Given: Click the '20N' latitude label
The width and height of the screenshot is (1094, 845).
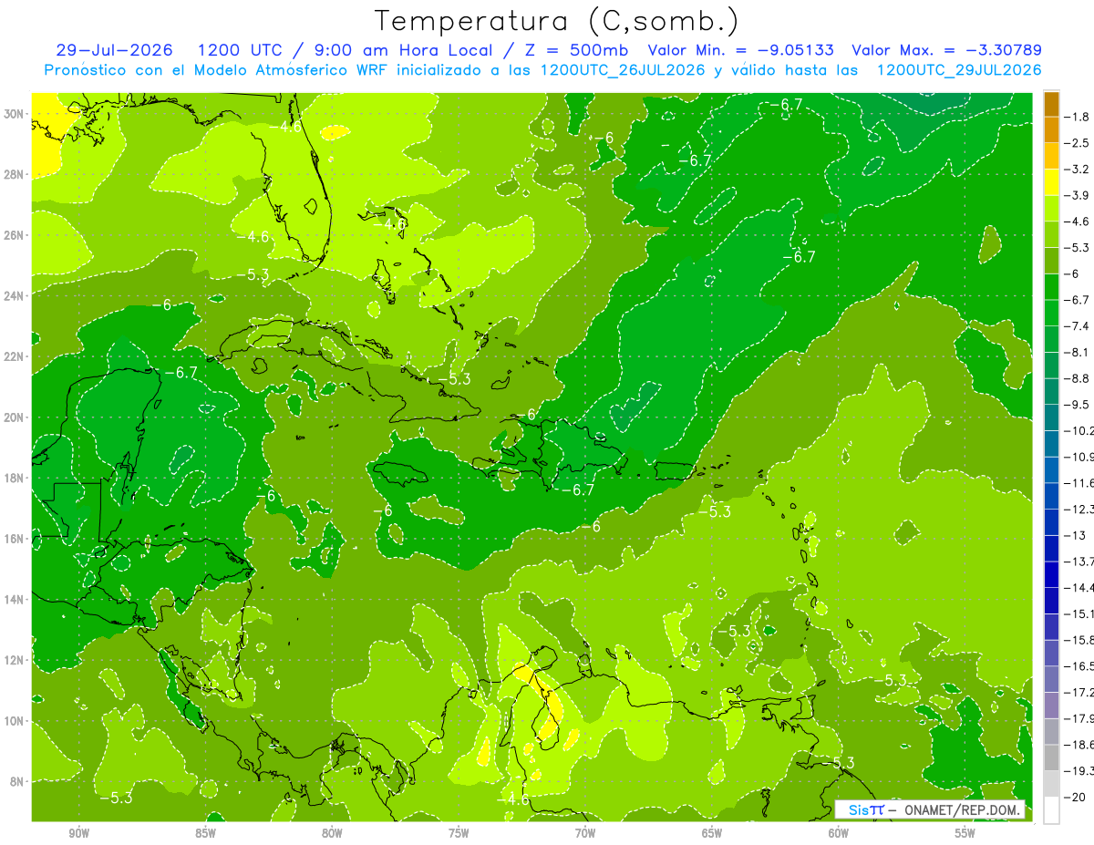Looking at the screenshot, I should [15, 417].
